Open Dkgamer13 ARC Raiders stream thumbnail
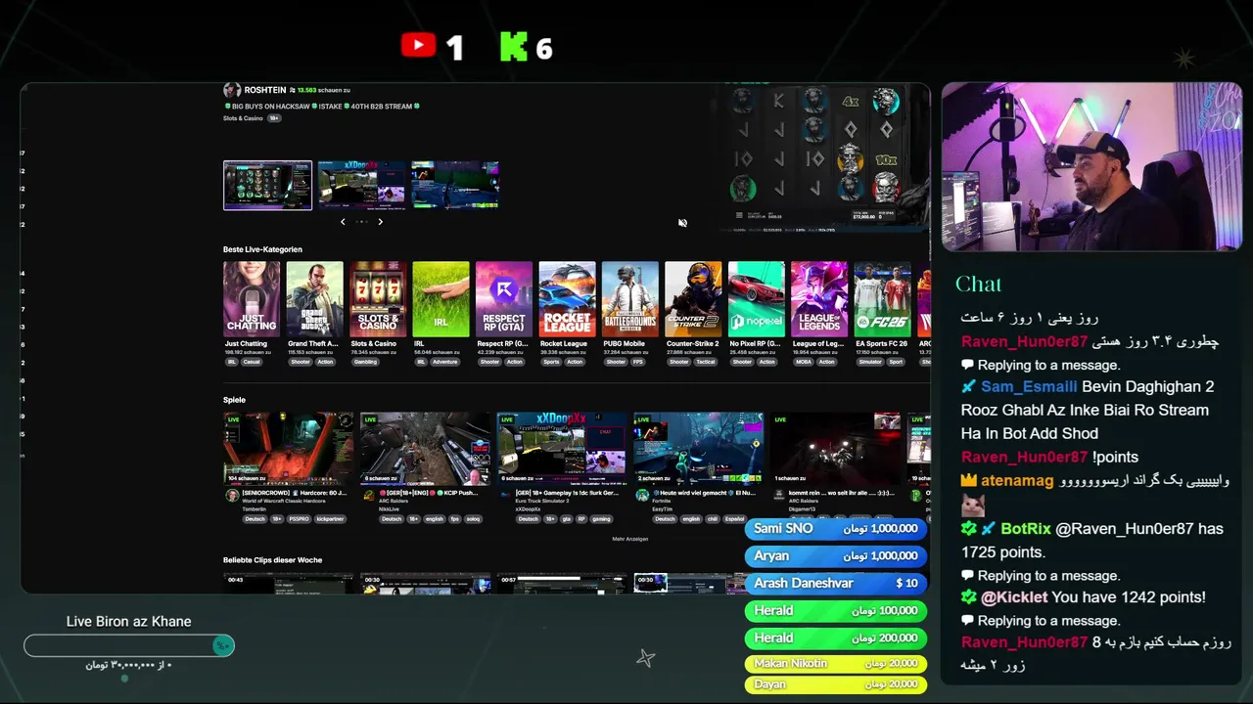Viewport: 1253px width, 704px height. (836, 449)
